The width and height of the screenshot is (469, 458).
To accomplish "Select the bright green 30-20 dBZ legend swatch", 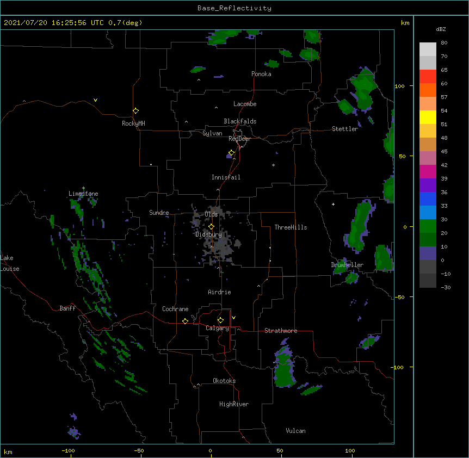I will tap(428, 226).
